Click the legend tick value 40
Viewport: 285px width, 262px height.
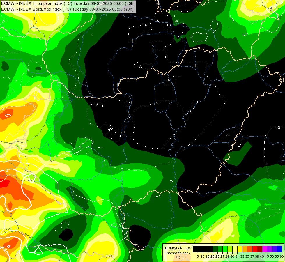(x=262, y=256)
